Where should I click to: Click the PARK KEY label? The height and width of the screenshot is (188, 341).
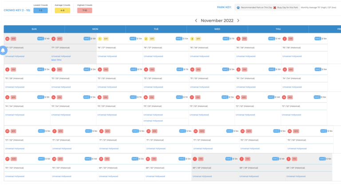coord(224,8)
